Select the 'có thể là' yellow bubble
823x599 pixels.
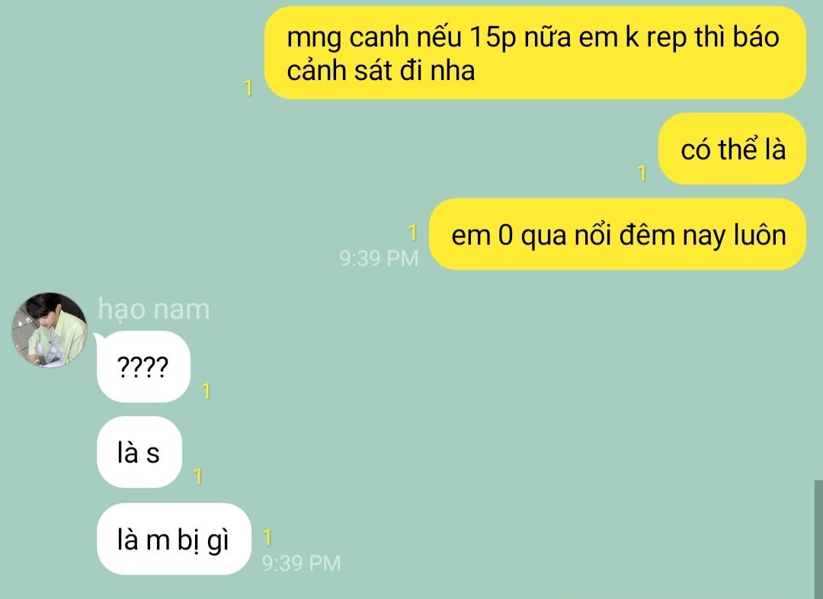tap(732, 149)
